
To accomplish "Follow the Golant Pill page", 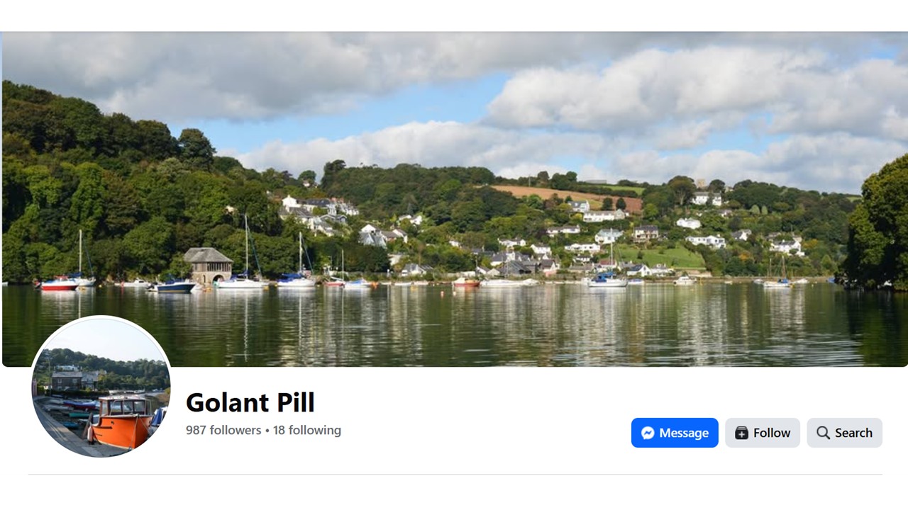I will click(763, 433).
